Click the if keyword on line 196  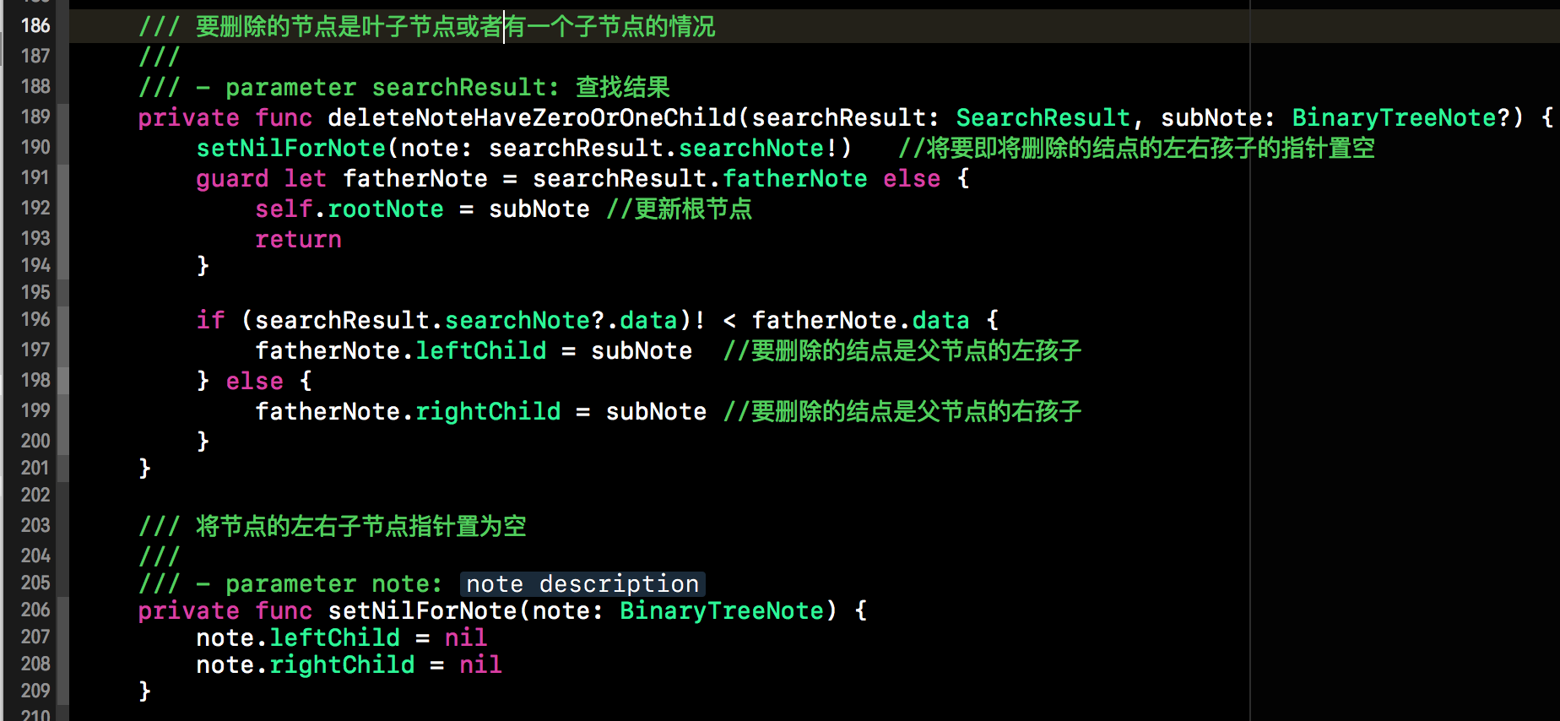(210, 320)
